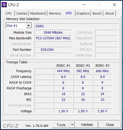The width and height of the screenshot is (123, 130).
Task: Show the About tab
Action: point(109,13)
